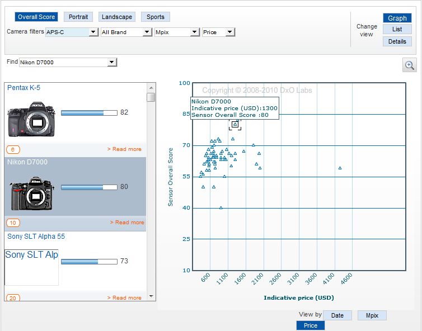Click the score 73 value for Sony
The height and width of the screenshot is (331, 422).
point(124,261)
